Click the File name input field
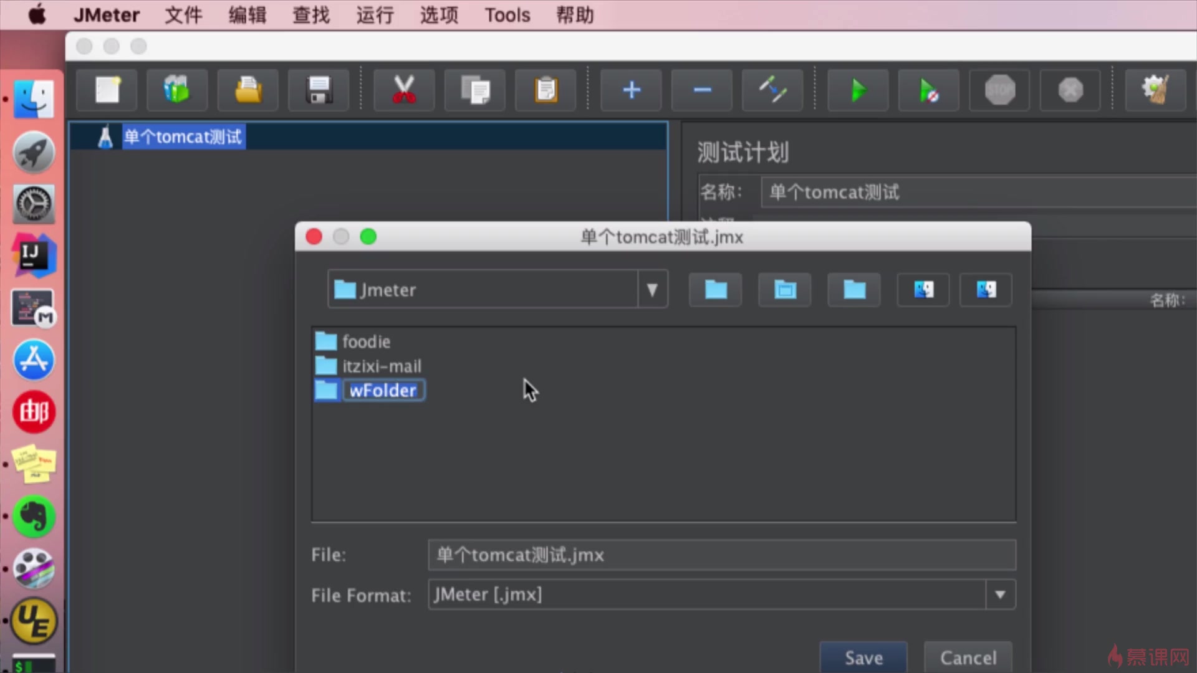 click(x=721, y=555)
